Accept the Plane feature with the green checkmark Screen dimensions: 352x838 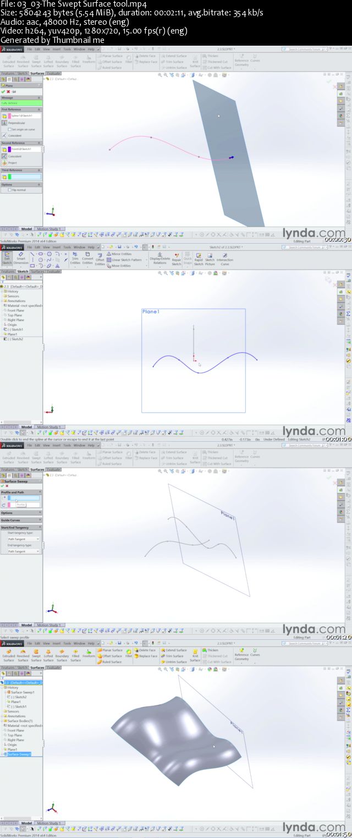(3, 92)
